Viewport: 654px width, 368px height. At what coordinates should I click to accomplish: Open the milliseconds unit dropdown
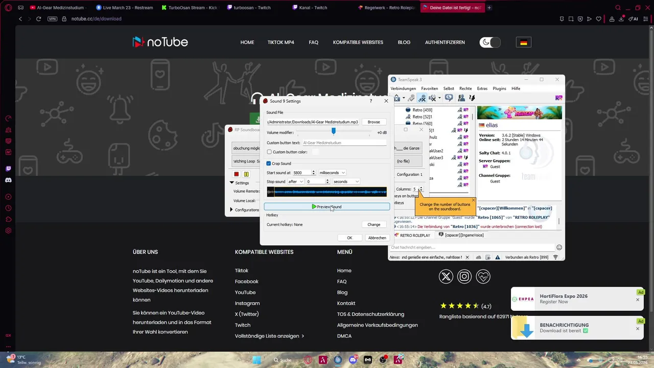332,173
